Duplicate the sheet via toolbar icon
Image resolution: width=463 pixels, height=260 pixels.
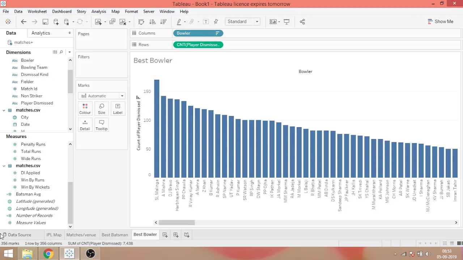click(x=112, y=22)
